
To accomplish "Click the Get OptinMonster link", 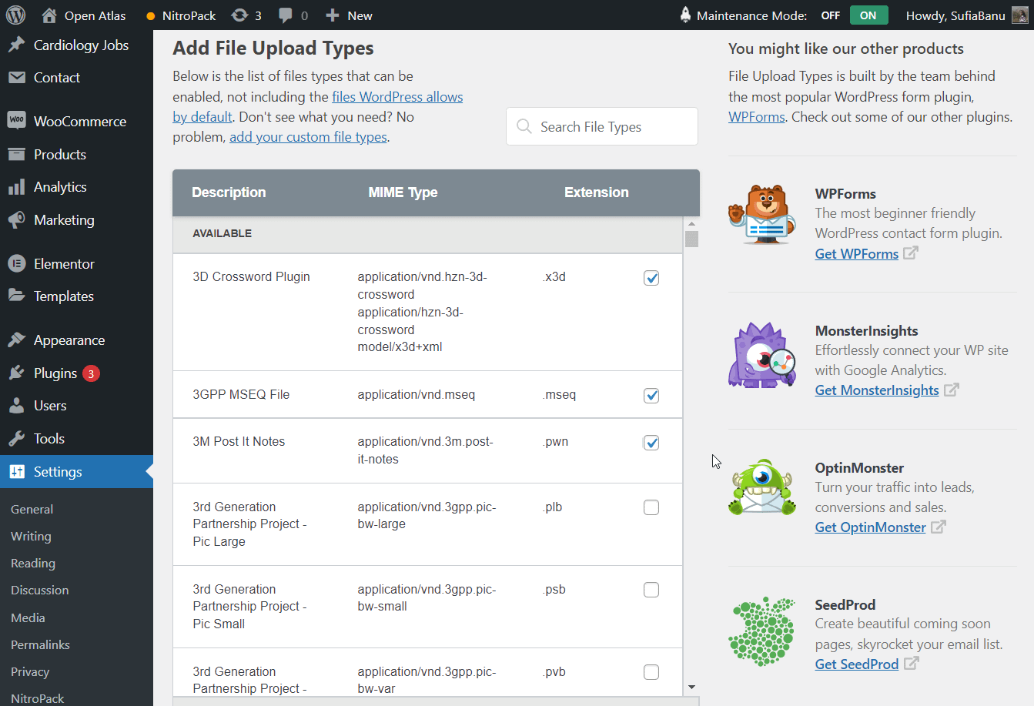I will (x=871, y=527).
